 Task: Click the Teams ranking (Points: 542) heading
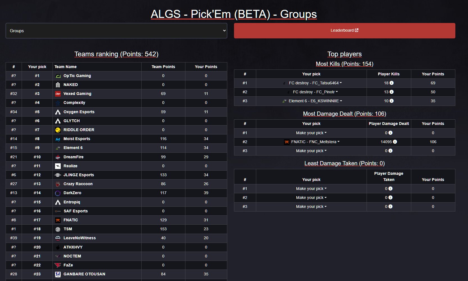[116, 54]
